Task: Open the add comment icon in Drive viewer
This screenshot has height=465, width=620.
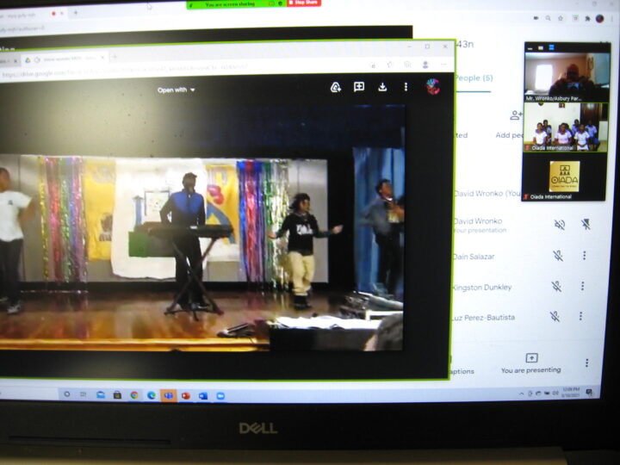Action: pos(359,87)
